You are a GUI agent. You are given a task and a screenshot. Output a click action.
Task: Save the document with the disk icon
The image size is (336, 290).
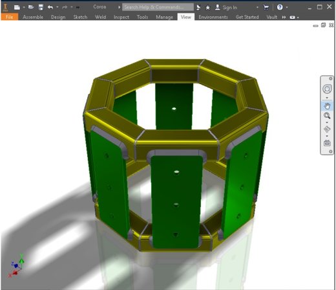(x=41, y=7)
